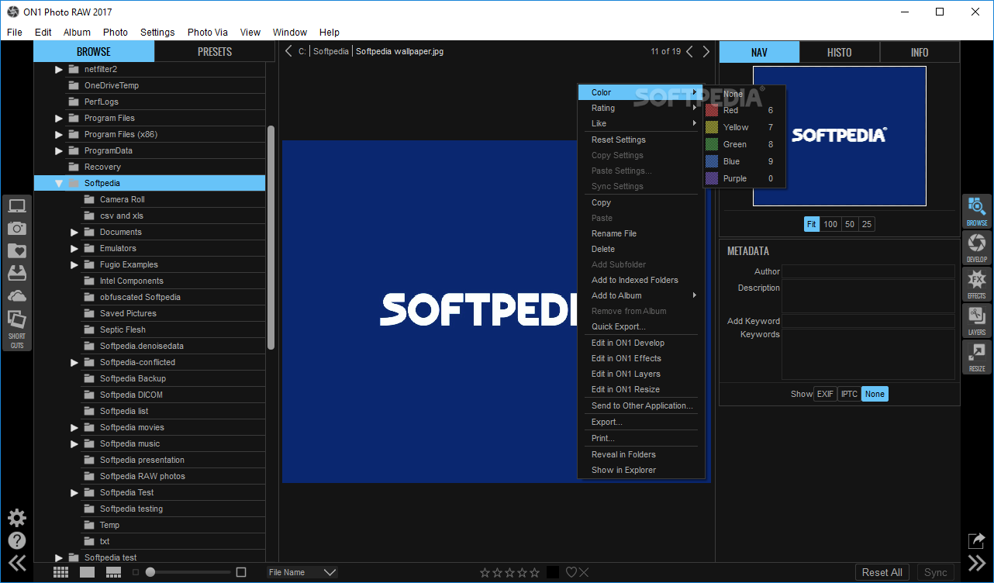Set navigator zoom to 25

coord(867,224)
